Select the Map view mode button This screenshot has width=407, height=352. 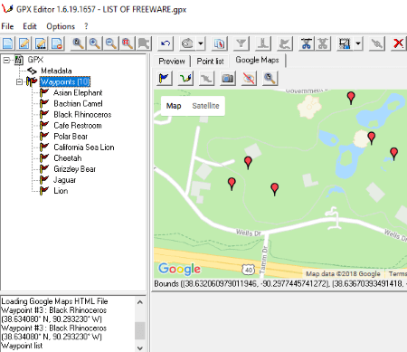[174, 106]
